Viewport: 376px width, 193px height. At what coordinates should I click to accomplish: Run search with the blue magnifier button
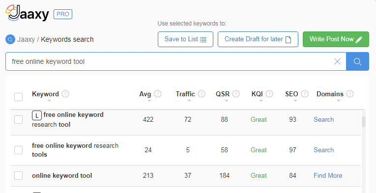(x=357, y=61)
